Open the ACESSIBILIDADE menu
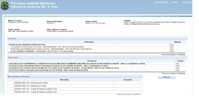The width and height of the screenshot is (199, 112). (x=161, y=2)
